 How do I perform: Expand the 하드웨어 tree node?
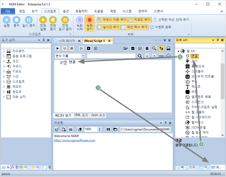click(x=4, y=51)
